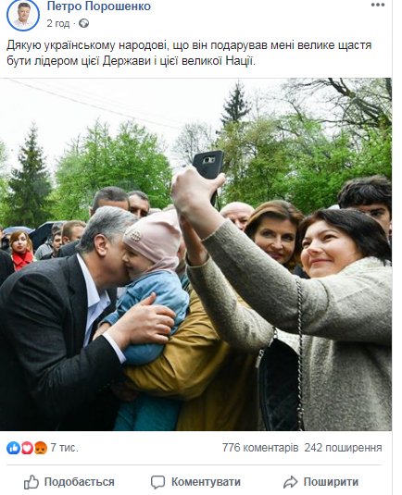Open the '776 коментарів' comments list
Screen dimensions: 402x495
(260, 448)
